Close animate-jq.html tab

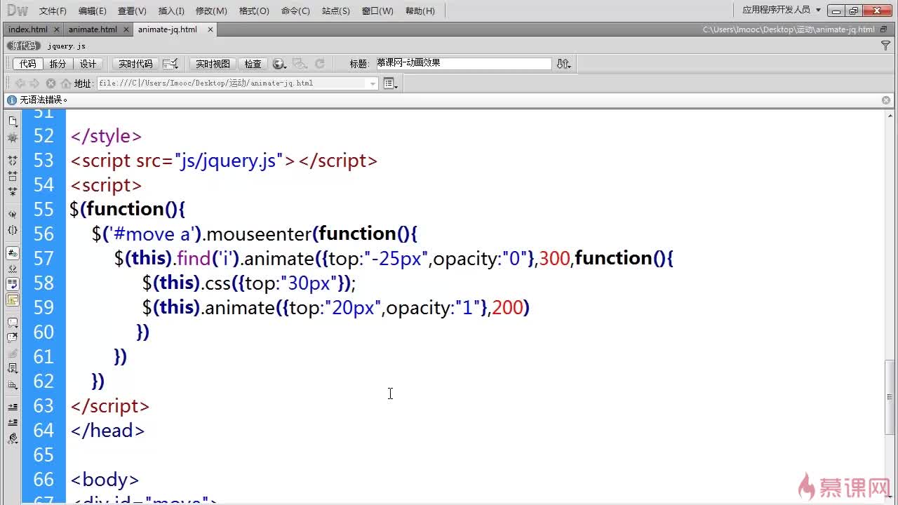click(x=210, y=29)
